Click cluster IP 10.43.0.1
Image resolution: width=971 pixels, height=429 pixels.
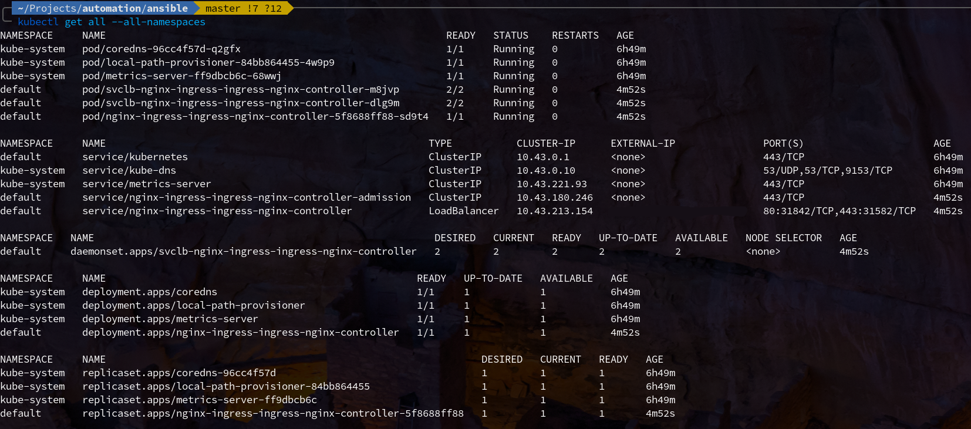tap(543, 157)
